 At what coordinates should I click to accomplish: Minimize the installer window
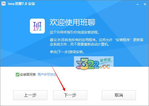tap(137, 4)
